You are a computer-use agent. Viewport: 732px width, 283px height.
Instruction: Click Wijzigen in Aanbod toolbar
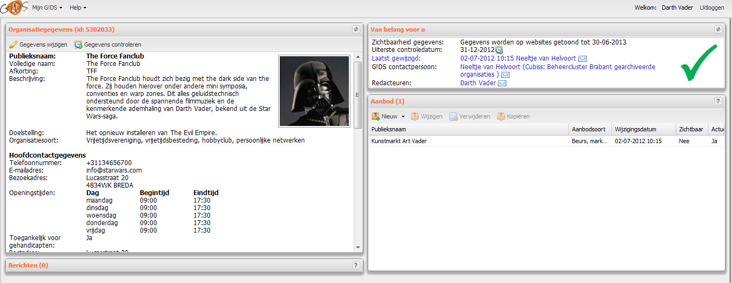[x=427, y=116]
